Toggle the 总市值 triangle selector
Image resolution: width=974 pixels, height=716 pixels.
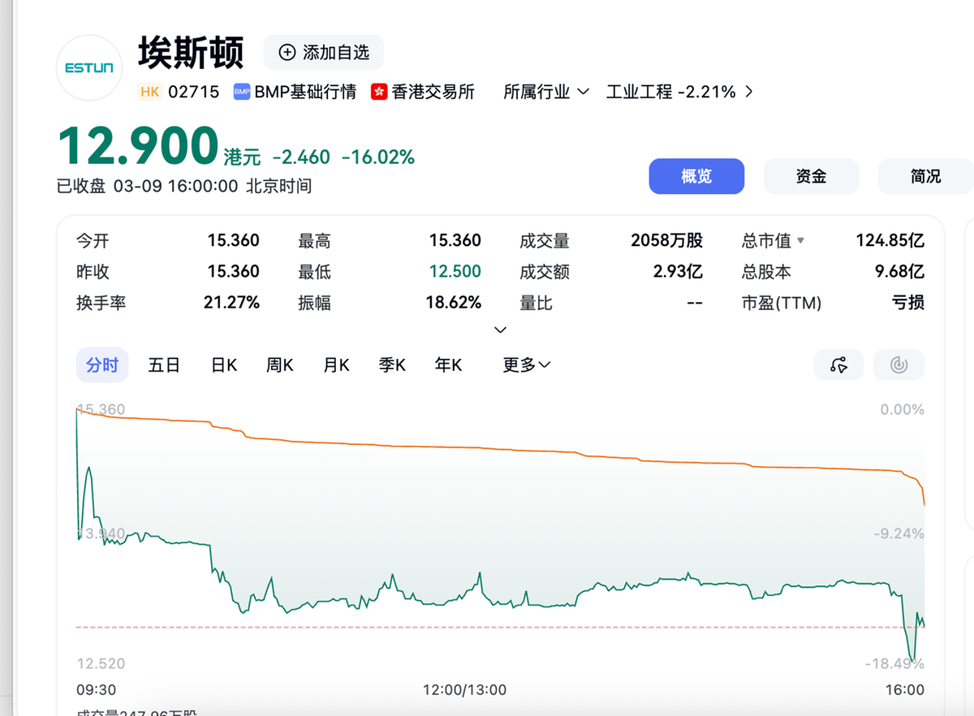coord(800,241)
